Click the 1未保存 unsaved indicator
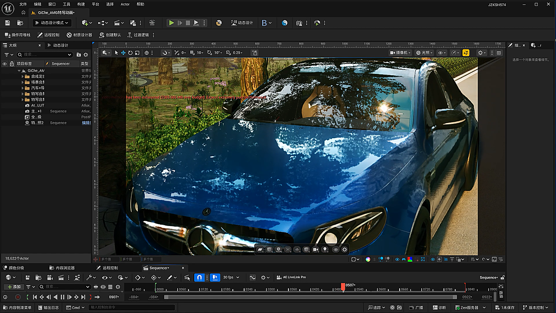The image size is (556, 313). point(505,307)
